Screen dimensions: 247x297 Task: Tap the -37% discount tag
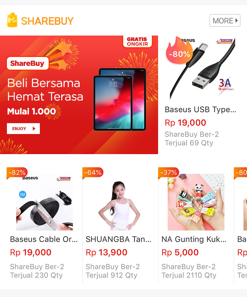click(x=169, y=173)
